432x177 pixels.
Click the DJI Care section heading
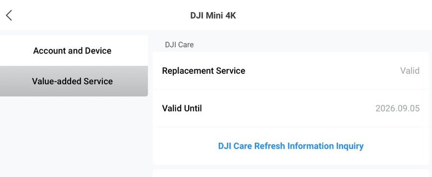click(180, 45)
